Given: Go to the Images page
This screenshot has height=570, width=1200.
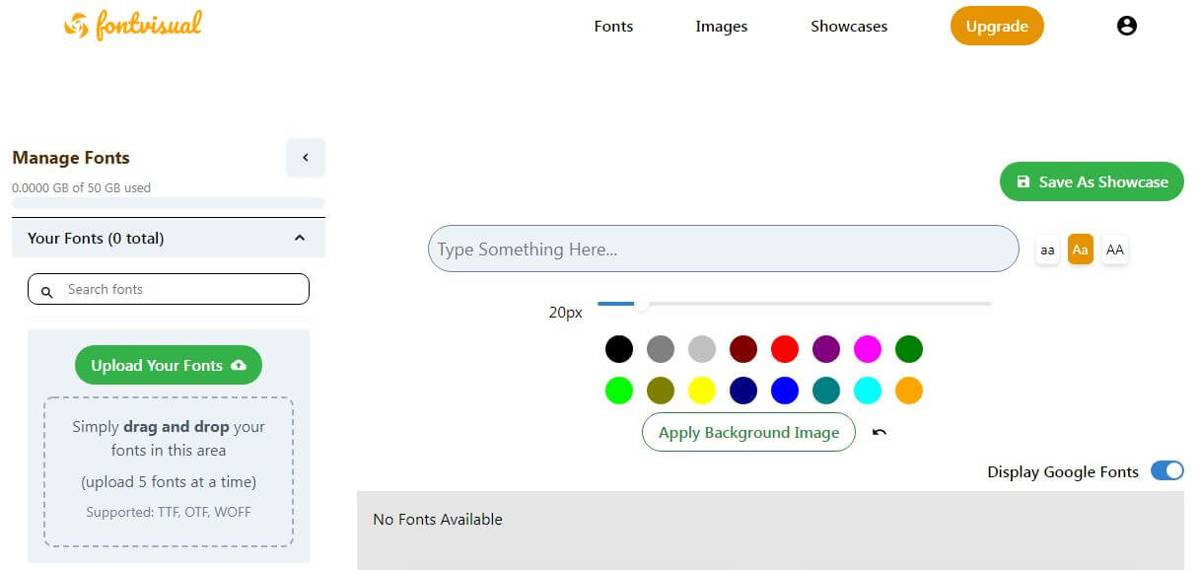Looking at the screenshot, I should click(x=721, y=27).
